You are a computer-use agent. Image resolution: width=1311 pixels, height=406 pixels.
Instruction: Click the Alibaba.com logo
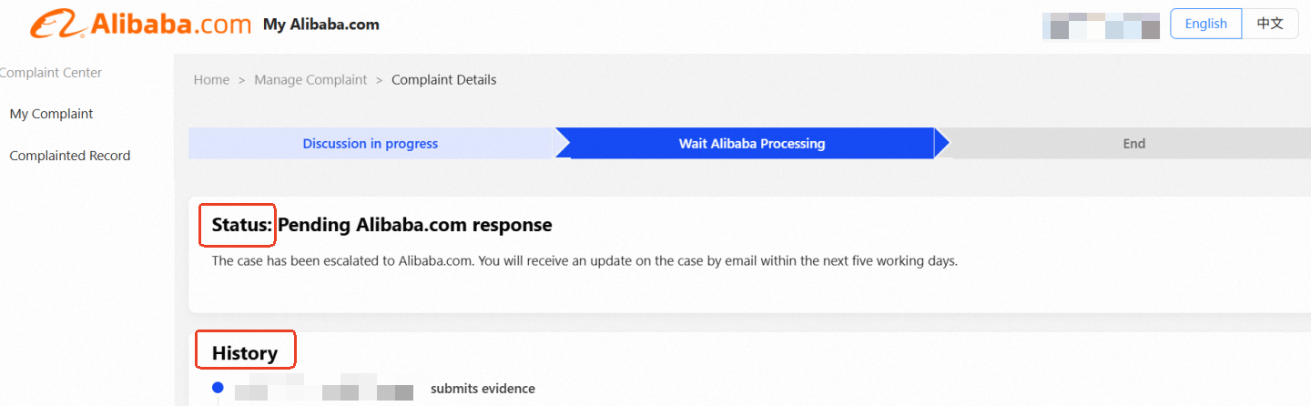tap(140, 25)
